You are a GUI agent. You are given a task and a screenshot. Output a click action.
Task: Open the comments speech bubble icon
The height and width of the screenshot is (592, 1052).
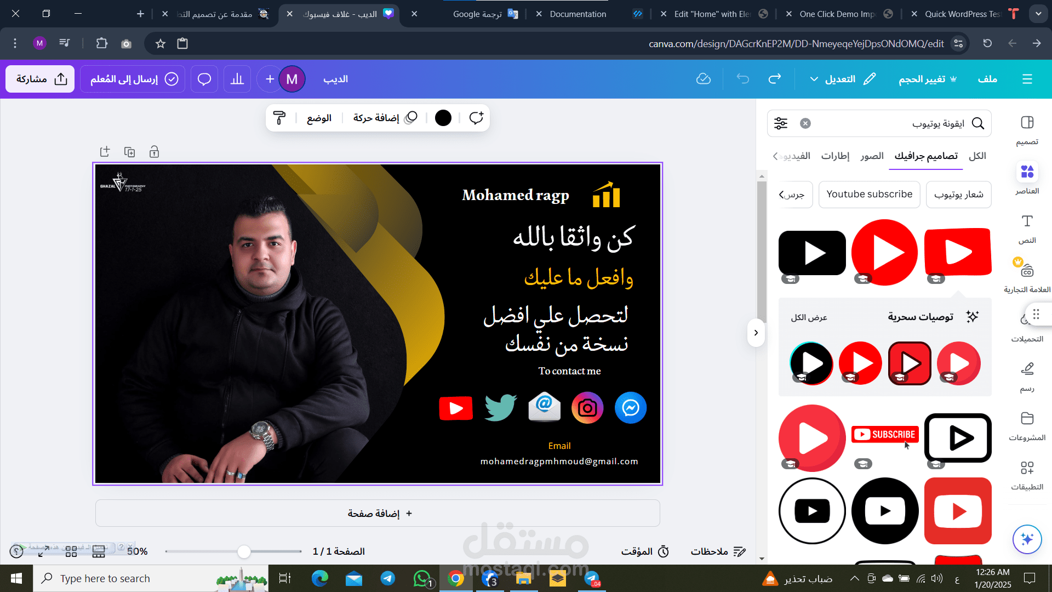point(204,79)
